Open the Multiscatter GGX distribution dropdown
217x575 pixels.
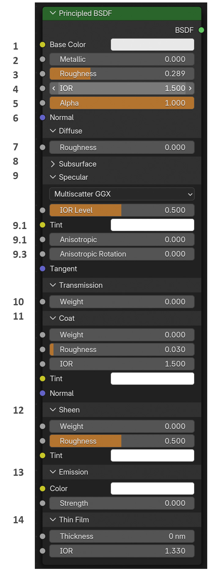tap(122, 194)
